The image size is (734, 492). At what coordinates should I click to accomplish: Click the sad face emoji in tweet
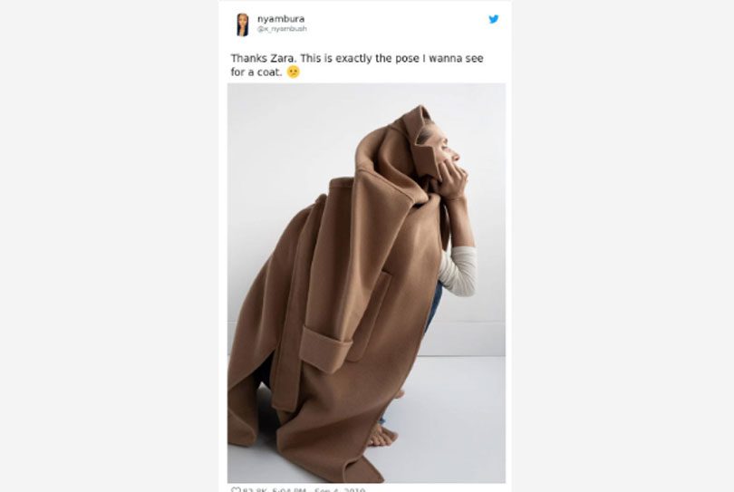pyautogui.click(x=293, y=72)
